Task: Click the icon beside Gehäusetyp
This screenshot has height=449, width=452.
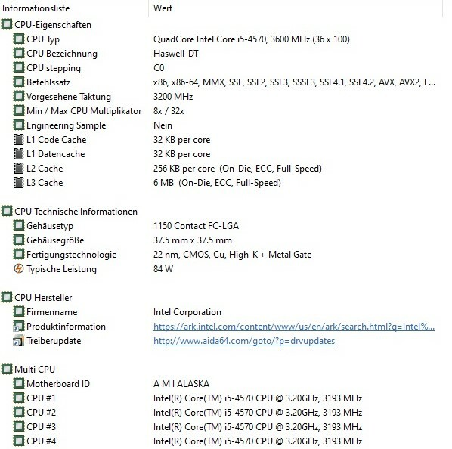Action: coord(19,226)
